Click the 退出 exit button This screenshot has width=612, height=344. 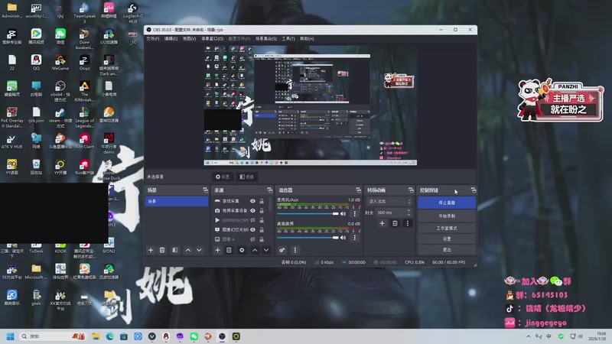pos(447,250)
